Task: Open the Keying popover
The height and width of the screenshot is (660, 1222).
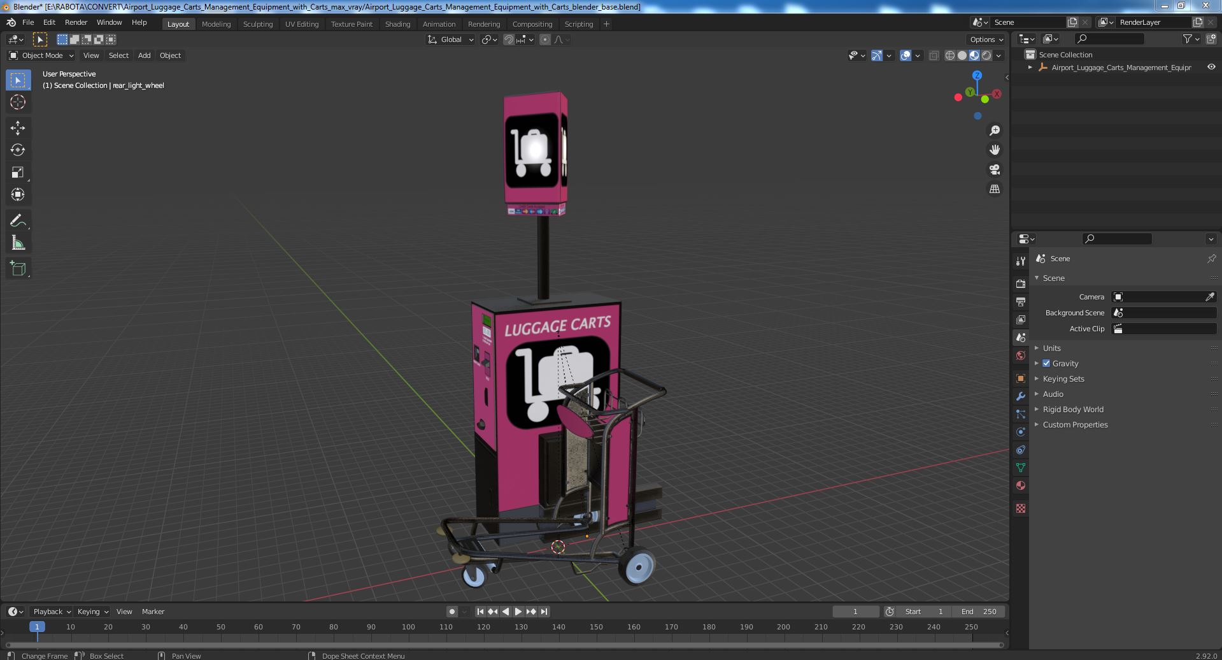Action: pos(92,612)
